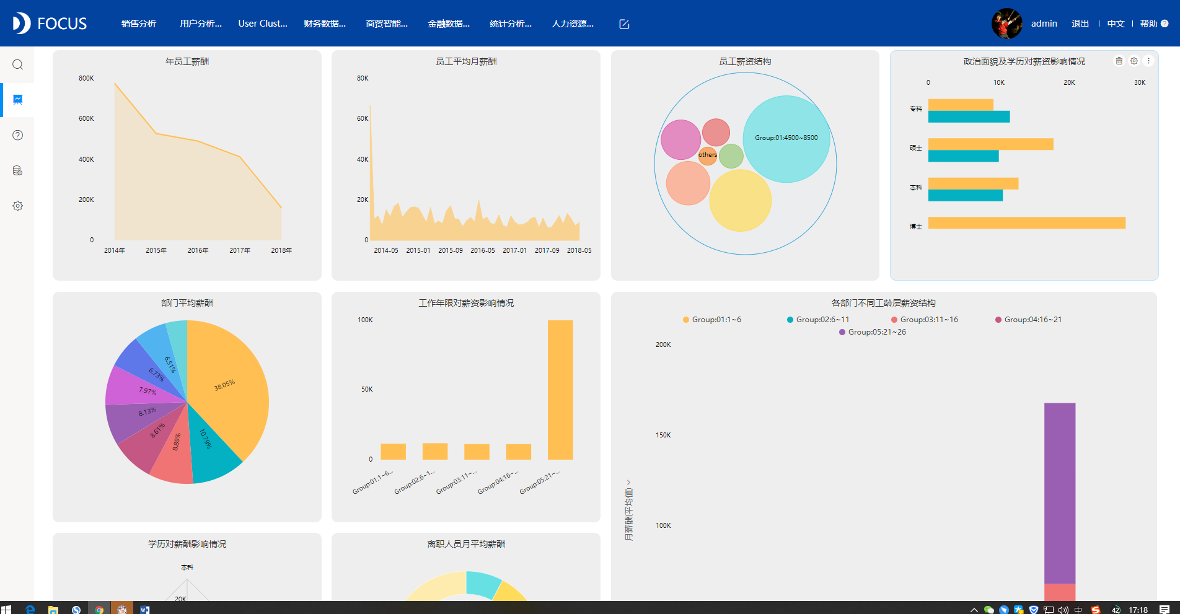Click the 离职人员月平均薪酬 chart title

tap(466, 544)
